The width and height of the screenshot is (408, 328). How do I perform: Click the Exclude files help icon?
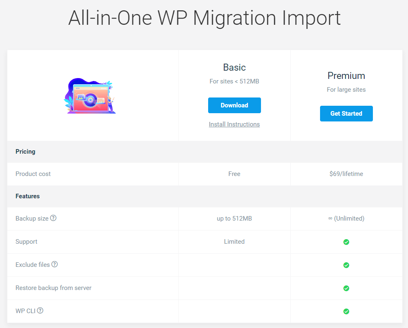click(55, 264)
